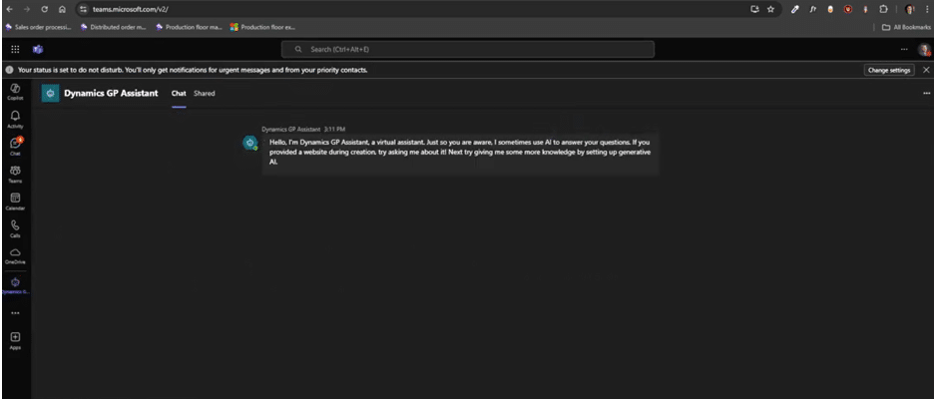Click the Dynamics GP Assistant chat title
This screenshot has height=400, width=934.
pyautogui.click(x=111, y=94)
